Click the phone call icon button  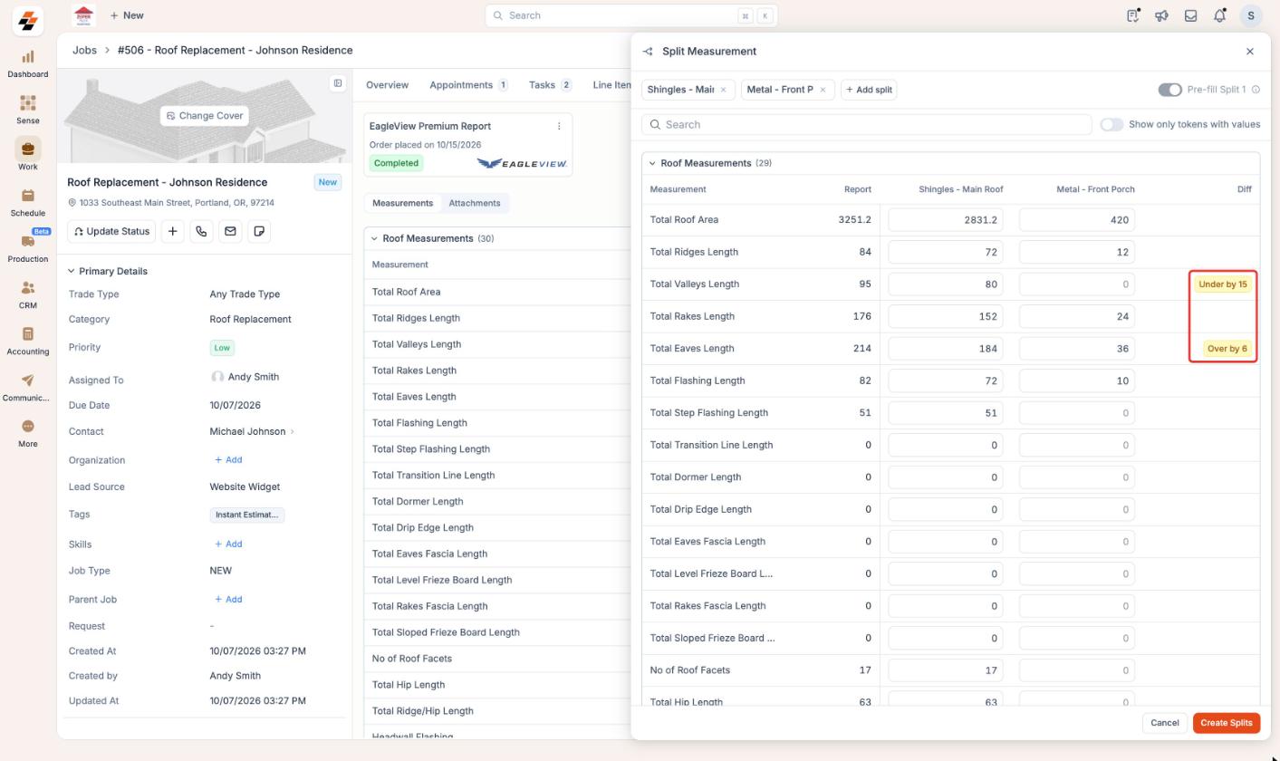(201, 231)
